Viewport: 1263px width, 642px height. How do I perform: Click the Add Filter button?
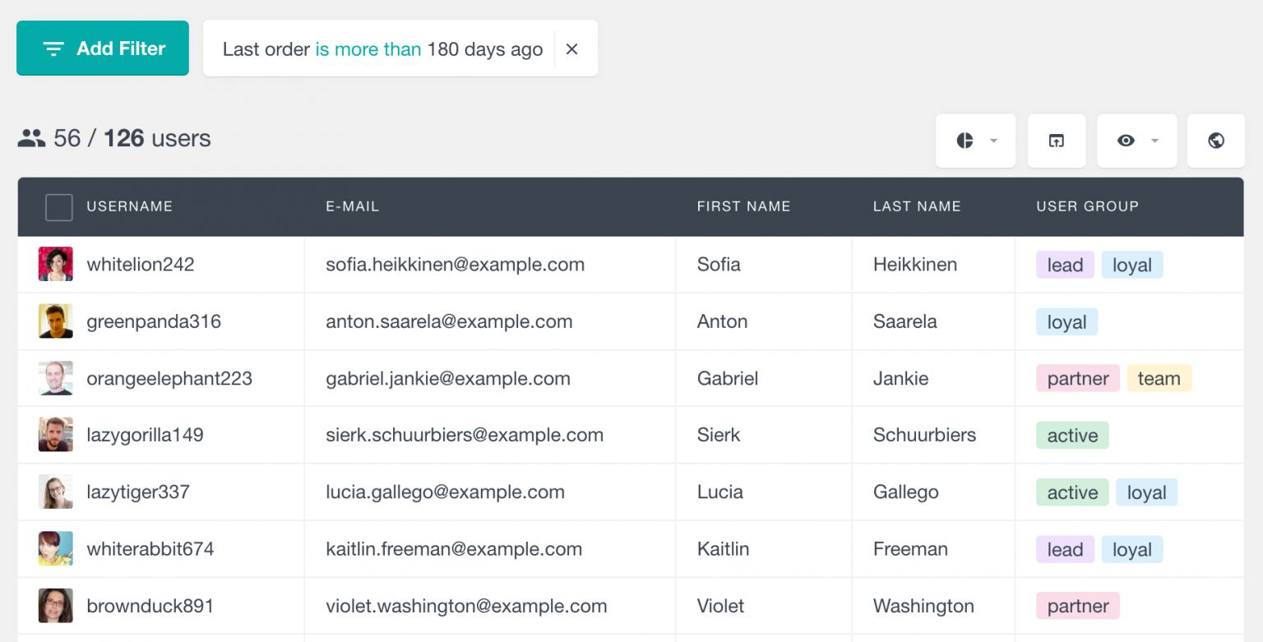103,48
